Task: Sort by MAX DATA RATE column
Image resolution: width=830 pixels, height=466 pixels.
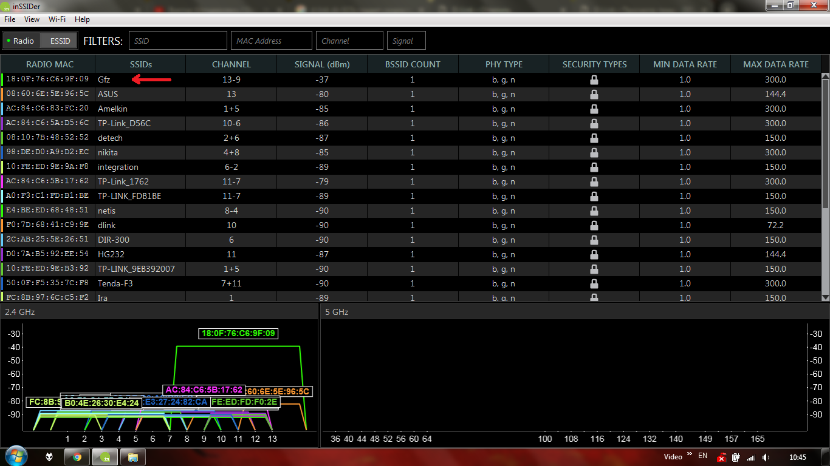Action: click(775, 64)
